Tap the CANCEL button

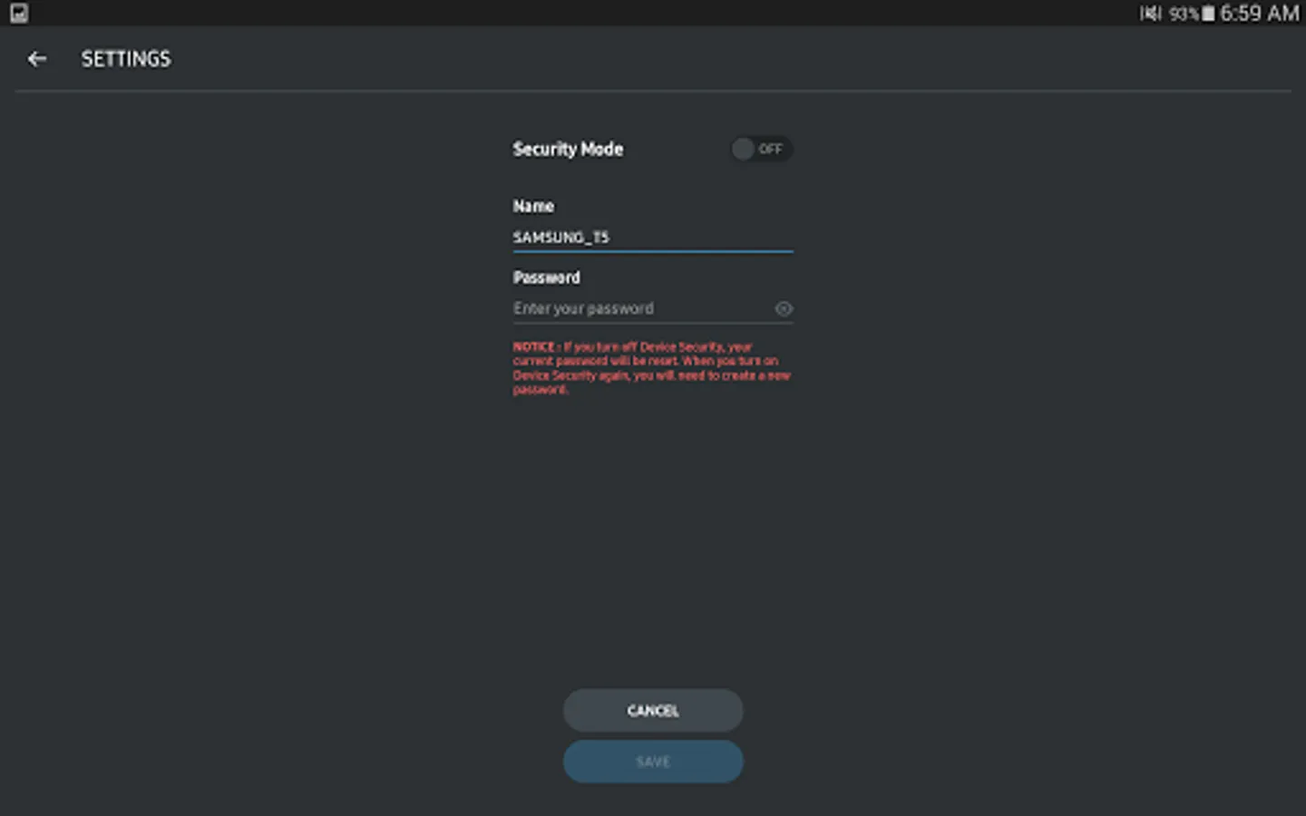coord(653,711)
